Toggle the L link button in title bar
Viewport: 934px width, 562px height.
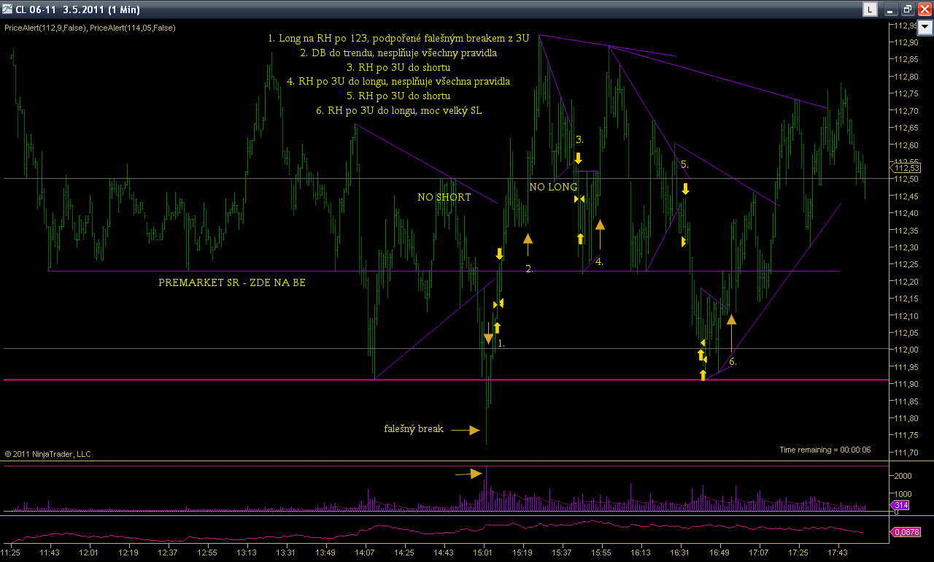click(x=870, y=9)
